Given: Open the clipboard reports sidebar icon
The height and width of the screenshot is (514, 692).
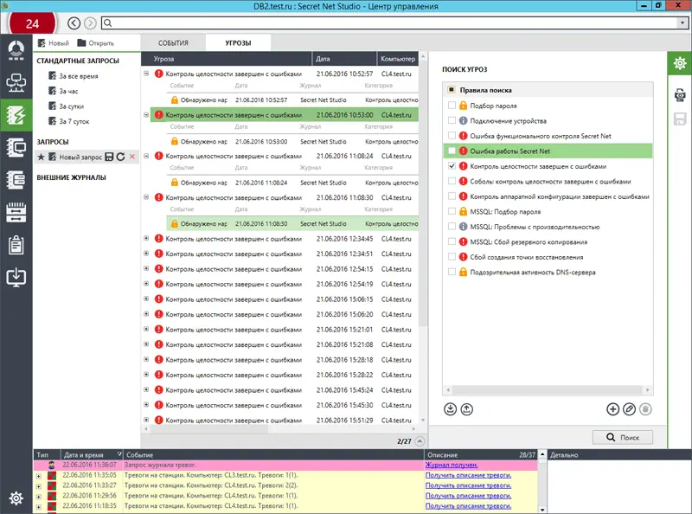Looking at the screenshot, I should 15,245.
